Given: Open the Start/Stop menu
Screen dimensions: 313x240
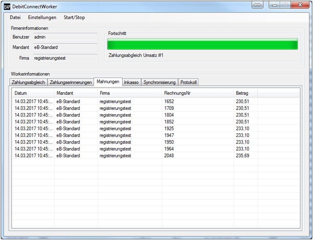Looking at the screenshot, I should tap(74, 17).
